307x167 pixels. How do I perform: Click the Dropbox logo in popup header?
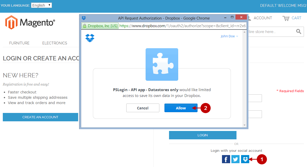[x=90, y=38]
